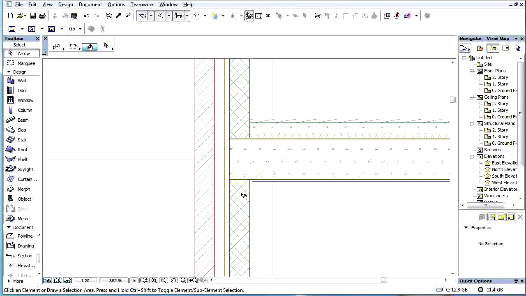Open the Go dropdown arrow
The image size is (526, 296).
click(x=80, y=29)
